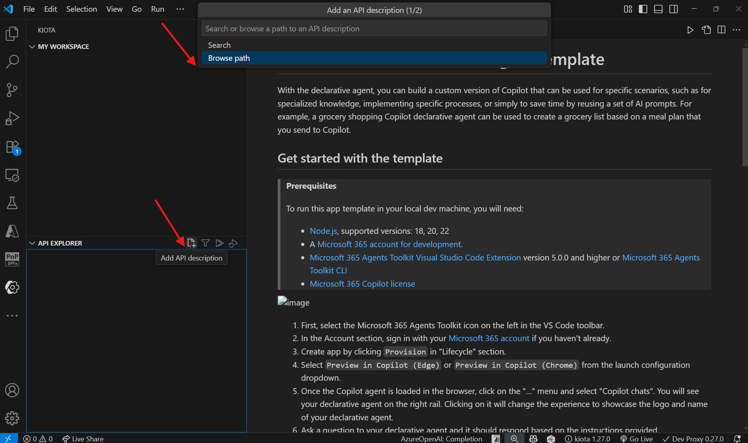Collapse the API EXPLORER section
This screenshot has width=748, height=443.
click(32, 243)
